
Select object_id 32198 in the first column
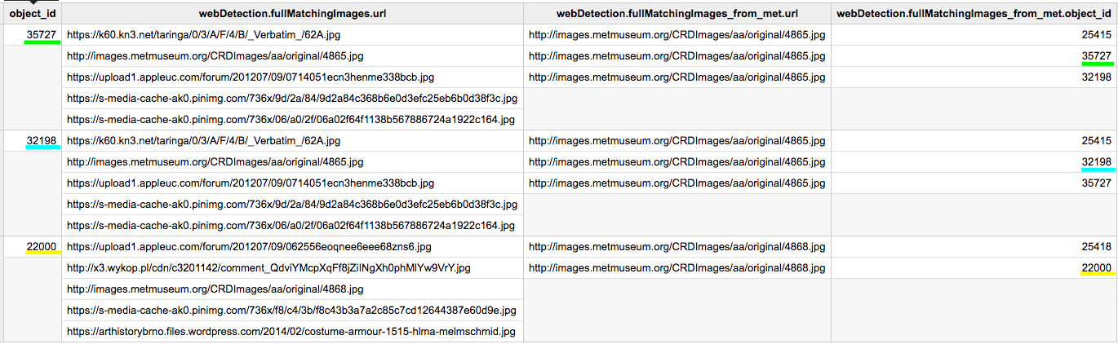pyautogui.click(x=42, y=141)
